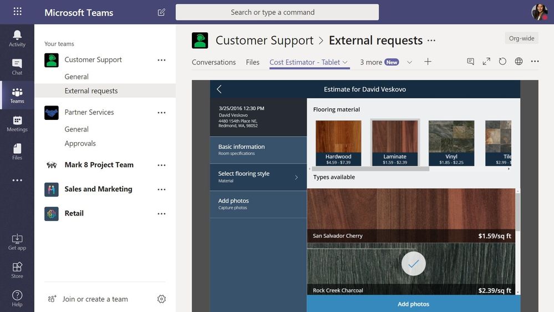This screenshot has height=312, width=554.
Task: Expand Cost Estimator tab dropdown chevron
Action: (x=345, y=62)
